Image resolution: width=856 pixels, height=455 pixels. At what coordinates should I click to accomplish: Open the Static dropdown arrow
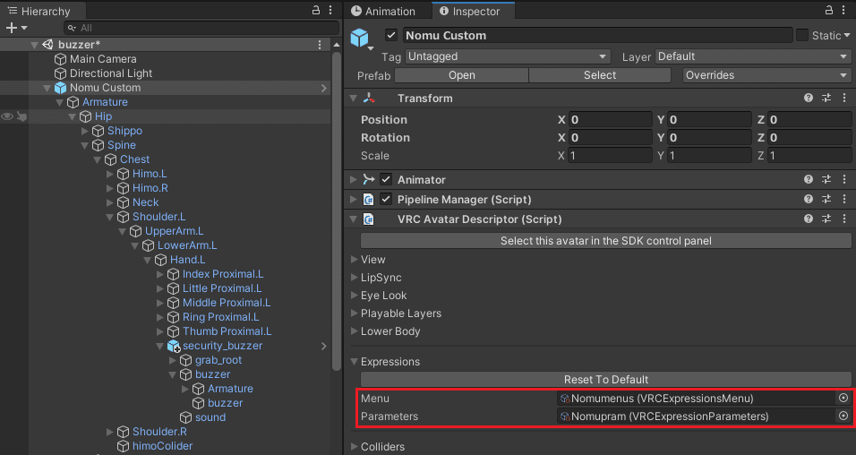[x=847, y=36]
